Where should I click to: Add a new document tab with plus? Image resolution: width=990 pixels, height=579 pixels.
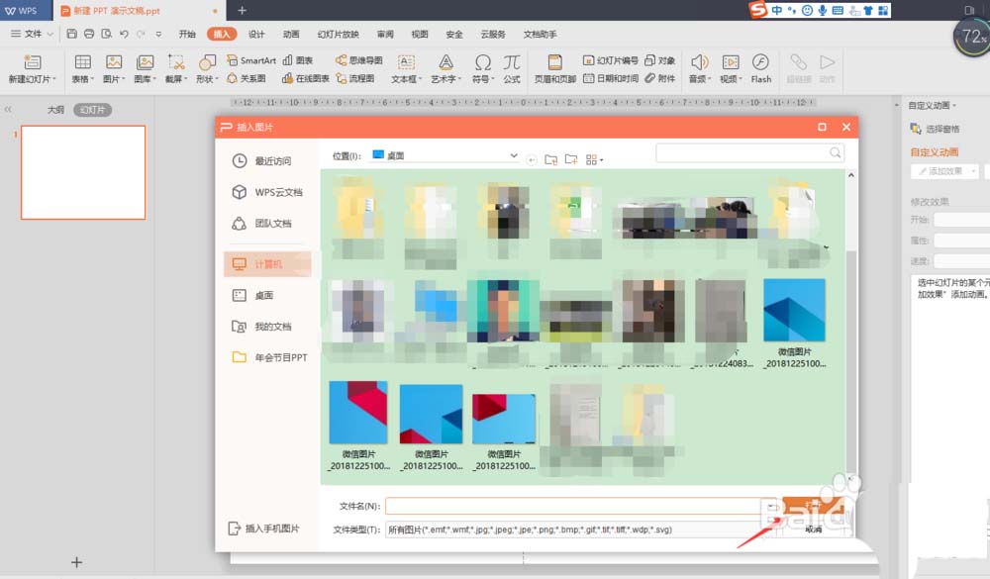242,10
